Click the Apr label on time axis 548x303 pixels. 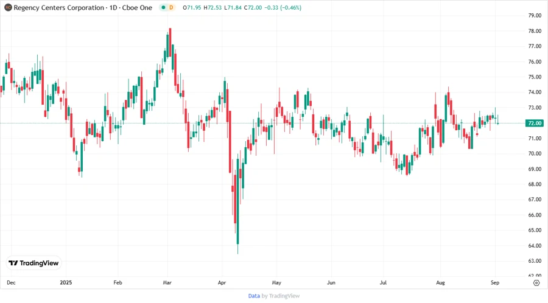coord(222,283)
